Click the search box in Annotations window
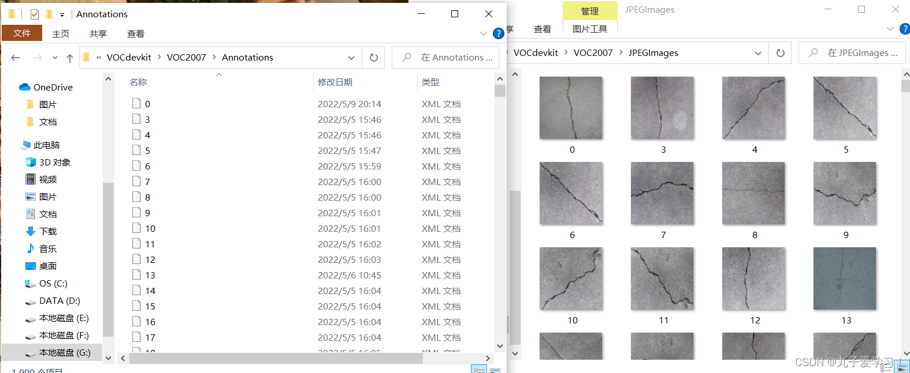 445,58
